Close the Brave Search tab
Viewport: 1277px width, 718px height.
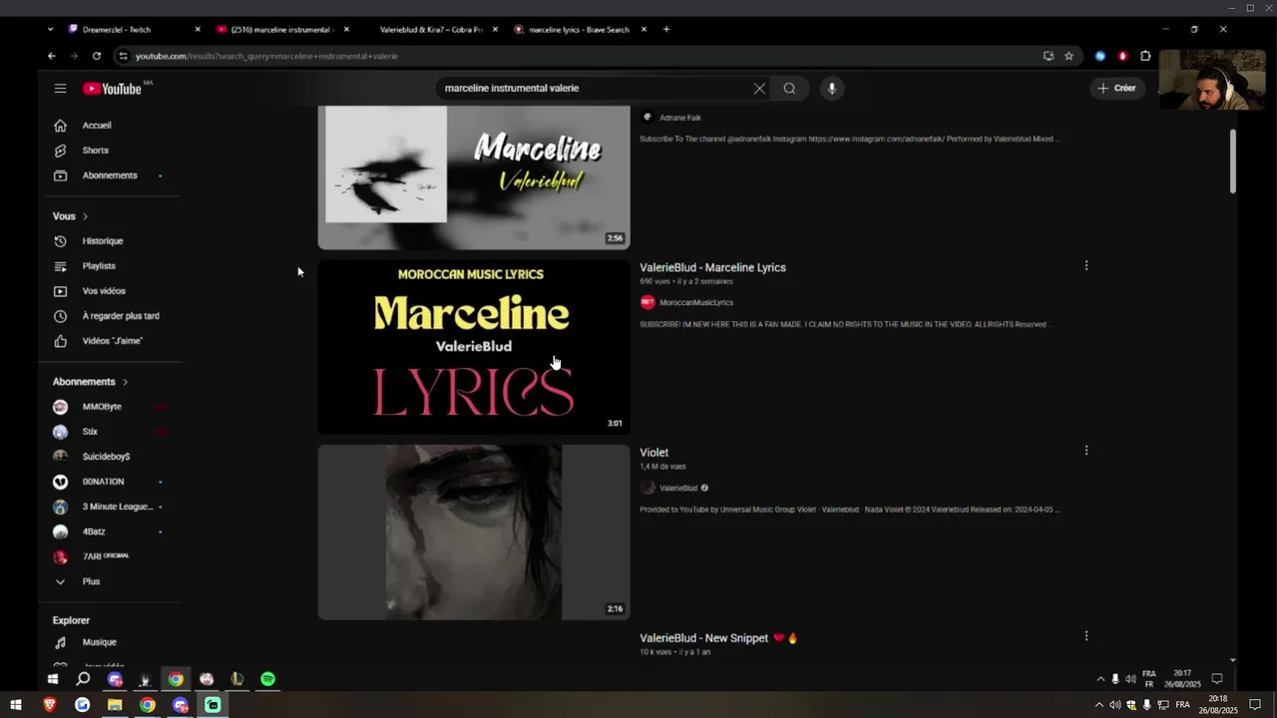tap(643, 29)
